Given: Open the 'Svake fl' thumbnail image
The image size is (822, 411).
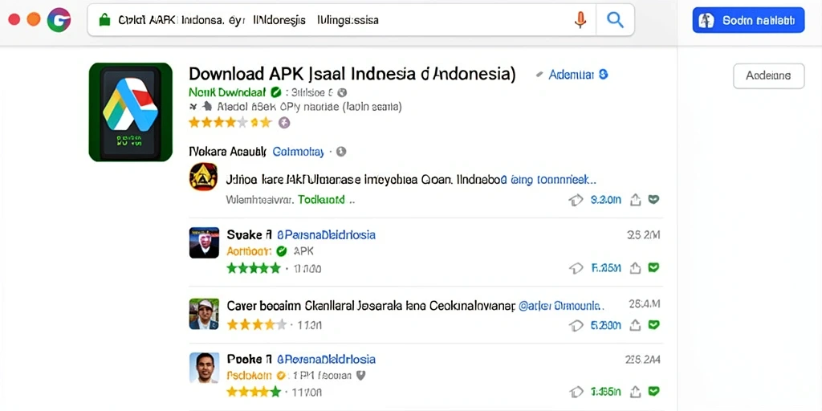Looking at the screenshot, I should [x=204, y=242].
